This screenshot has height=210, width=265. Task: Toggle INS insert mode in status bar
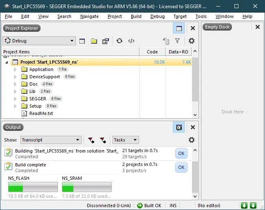(173, 206)
